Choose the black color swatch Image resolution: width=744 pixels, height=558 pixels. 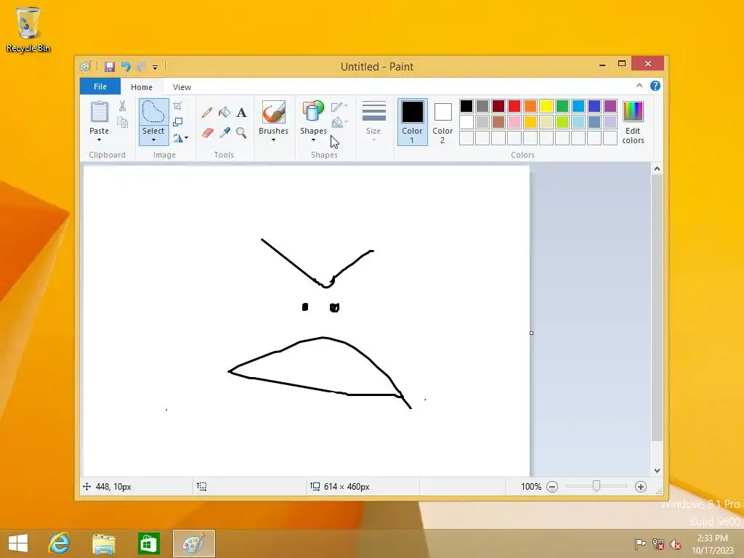tap(466, 106)
